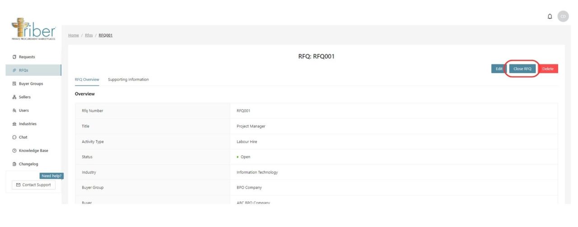
Task: Click the Sellers sidebar icon
Action: pos(14,97)
